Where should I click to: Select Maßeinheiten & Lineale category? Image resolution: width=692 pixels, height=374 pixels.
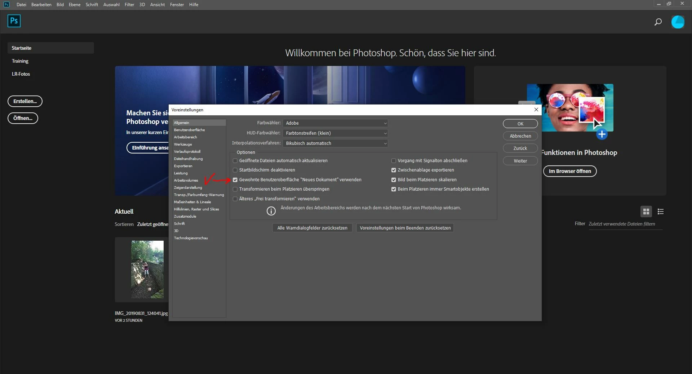coord(199,202)
